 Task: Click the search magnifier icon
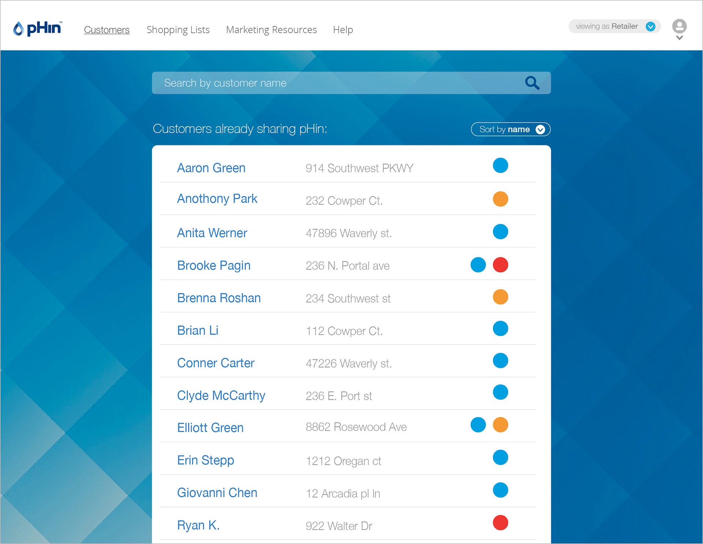(x=532, y=83)
